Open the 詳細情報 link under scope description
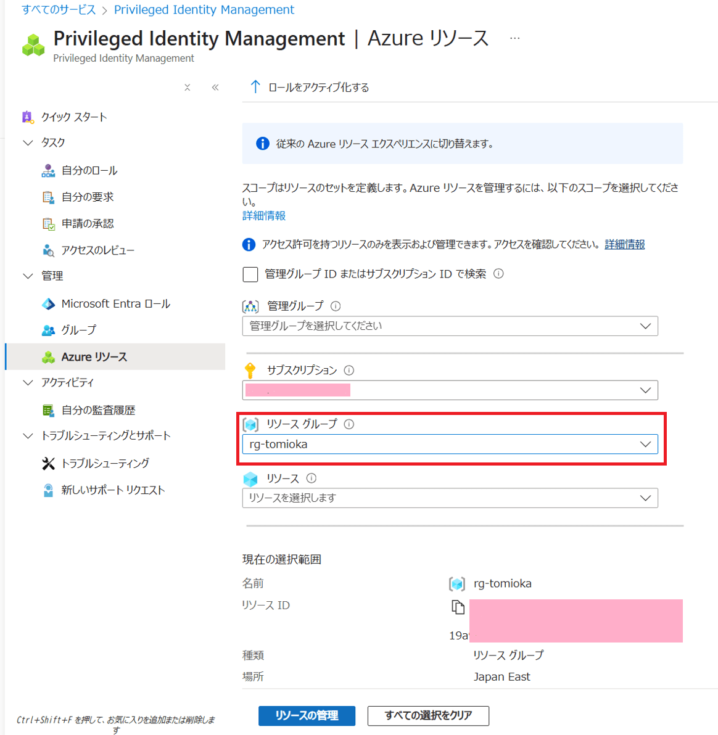The height and width of the screenshot is (735, 718). point(264,216)
